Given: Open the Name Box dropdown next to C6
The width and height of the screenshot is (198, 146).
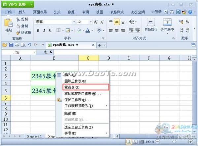Looking at the screenshot, I should coord(35,52).
